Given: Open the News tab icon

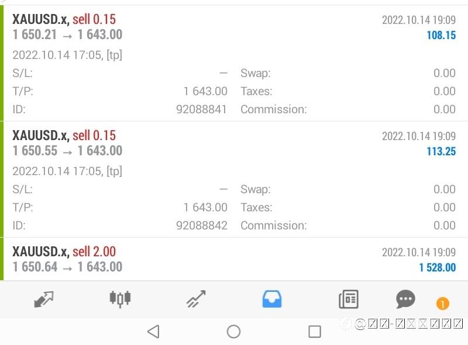Looking at the screenshot, I should pyautogui.click(x=348, y=299).
